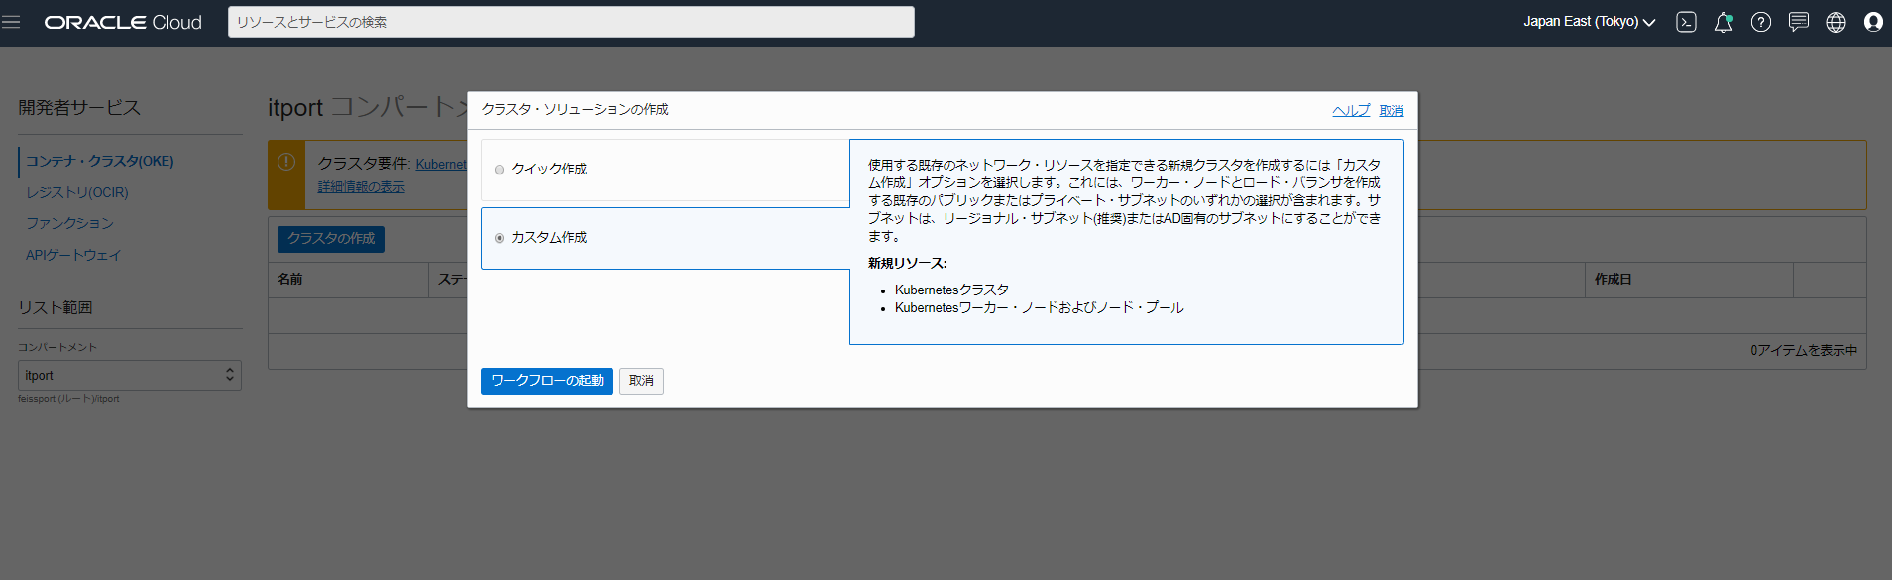
Task: Click the 取消 button next to workflow launch
Action: (x=641, y=381)
